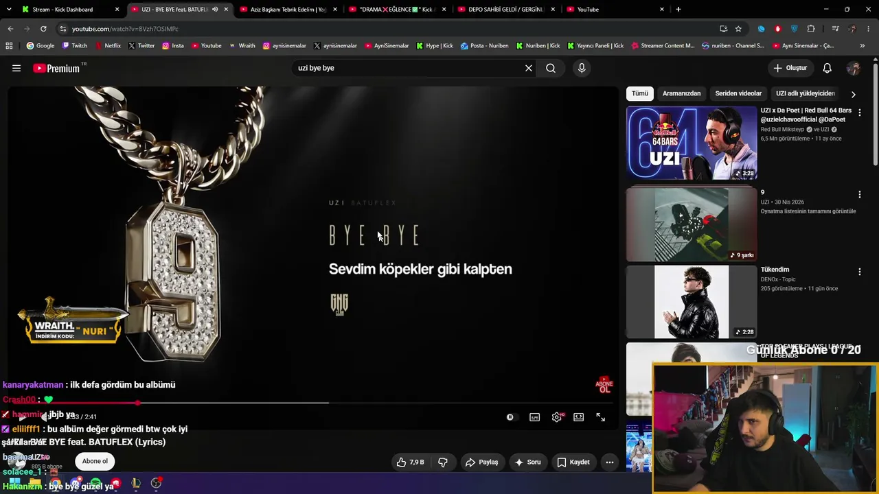Open the Posta - Nuriben bookmark

tap(484, 46)
